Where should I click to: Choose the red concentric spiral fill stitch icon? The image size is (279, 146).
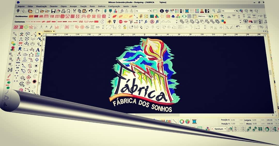(x=88, y=16)
